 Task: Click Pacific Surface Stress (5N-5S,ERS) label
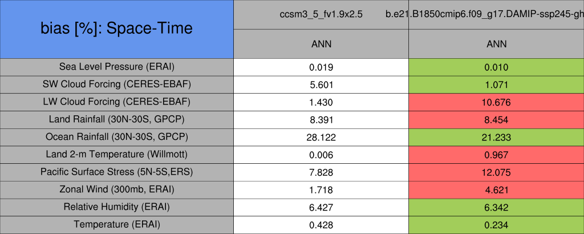click(116, 172)
